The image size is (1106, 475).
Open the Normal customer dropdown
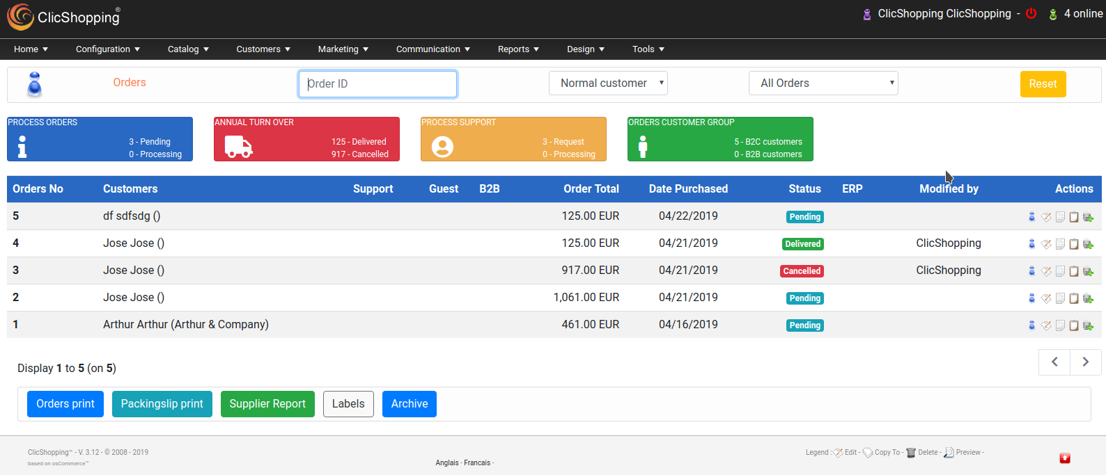pyautogui.click(x=608, y=83)
